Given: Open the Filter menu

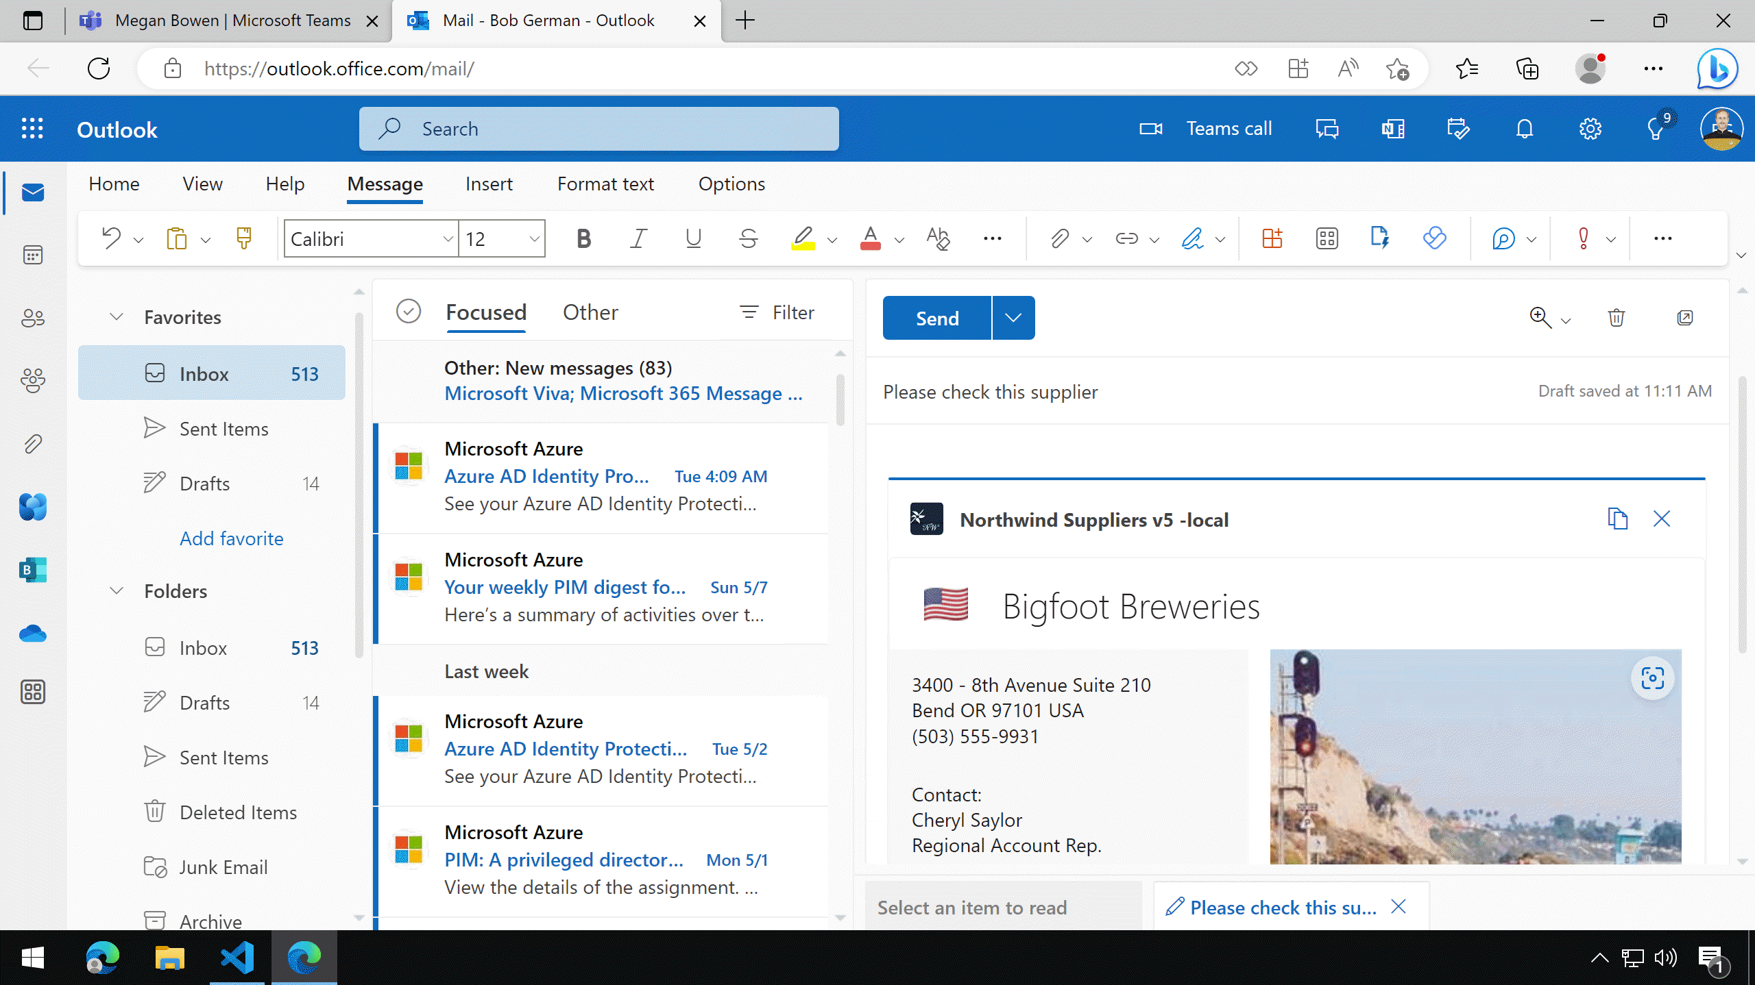Looking at the screenshot, I should [777, 312].
